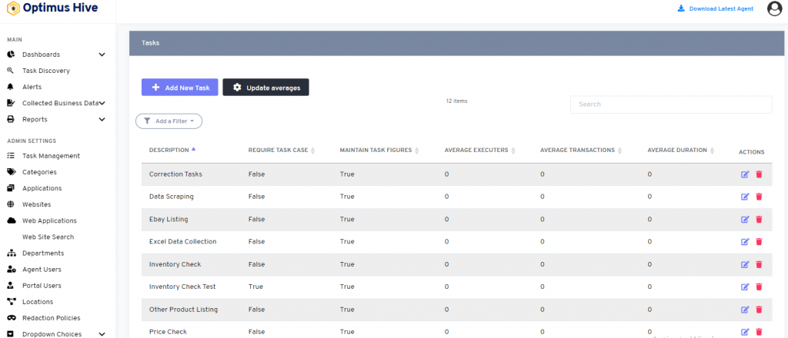The image size is (788, 338).
Task: Delete the Correction Tasks row
Action: pos(759,174)
